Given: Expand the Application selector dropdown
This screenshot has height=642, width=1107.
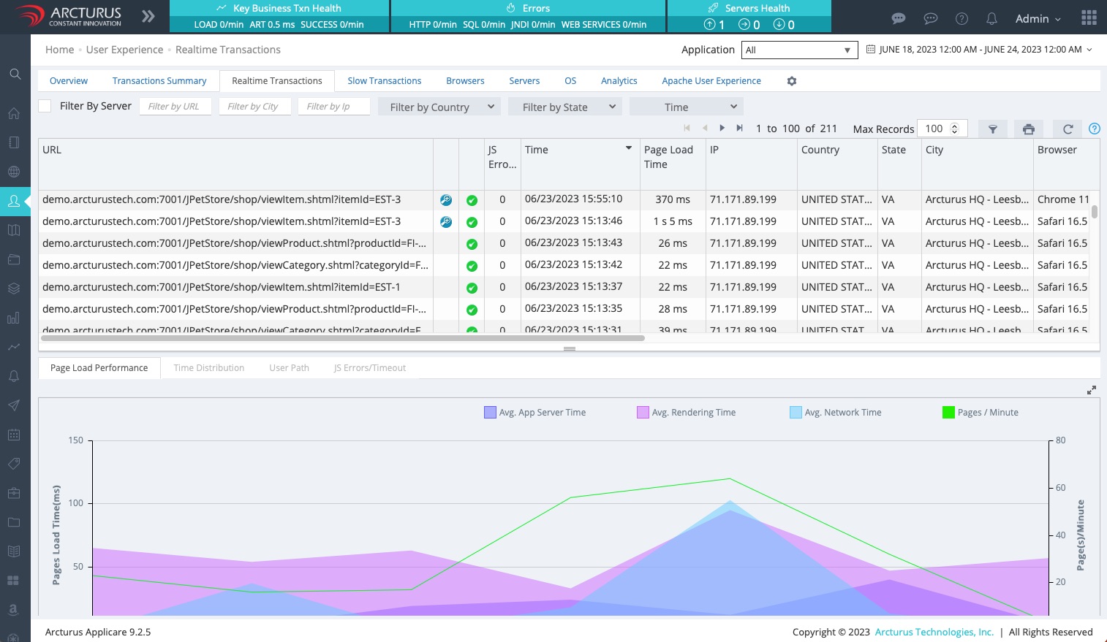Looking at the screenshot, I should point(798,50).
